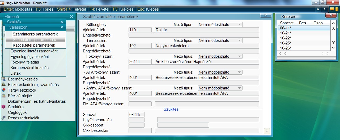Open Mező típus dropdown for Főkönyvi szám

point(220,56)
